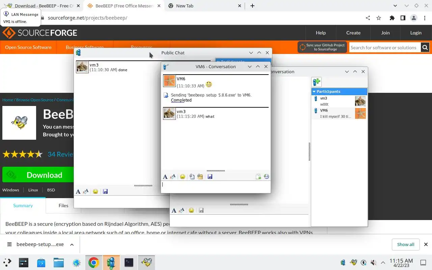Open Create in the SourceForge top menu

pos(353,33)
